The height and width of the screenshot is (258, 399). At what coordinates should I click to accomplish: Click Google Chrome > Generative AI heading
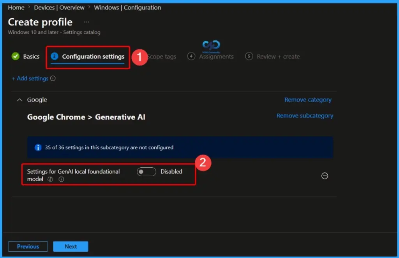pyautogui.click(x=86, y=117)
